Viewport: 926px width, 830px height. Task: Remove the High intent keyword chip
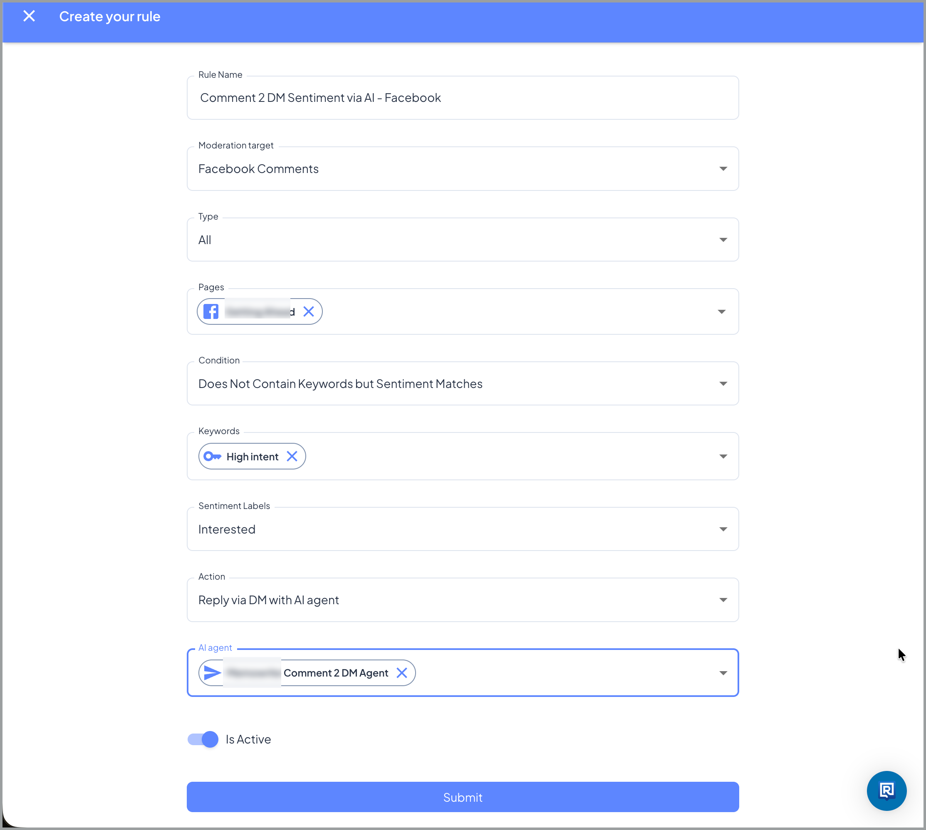(x=292, y=457)
